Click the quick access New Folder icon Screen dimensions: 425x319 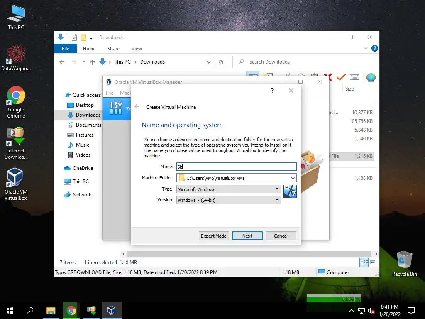tap(83, 37)
